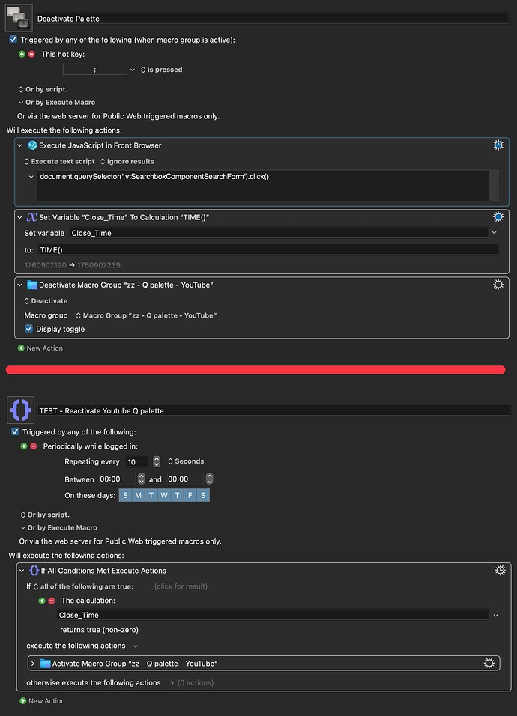Click the TEST Reactivate macro curly braces icon
Image resolution: width=517 pixels, height=716 pixels.
(20, 410)
